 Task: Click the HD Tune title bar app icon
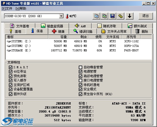click(3, 3)
